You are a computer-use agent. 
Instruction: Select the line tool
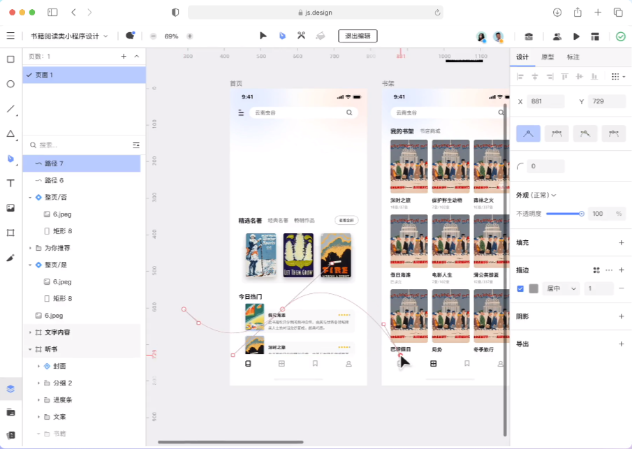coord(11,109)
